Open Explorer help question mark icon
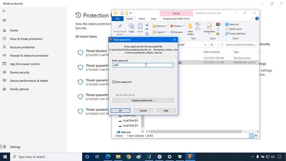This screenshot has width=286, height=161. [x=257, y=19]
